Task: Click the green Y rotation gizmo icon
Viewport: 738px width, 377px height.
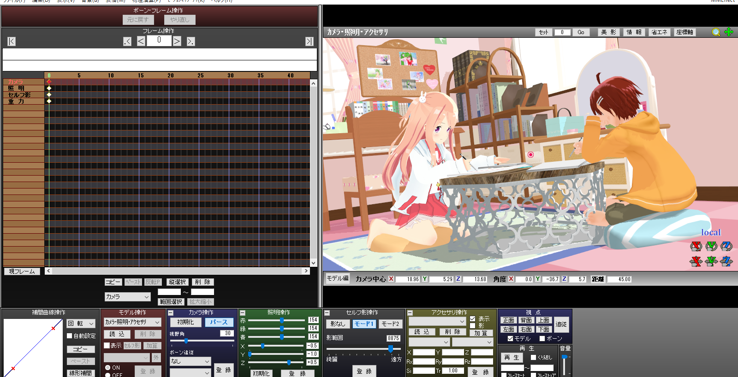Action: 711,246
